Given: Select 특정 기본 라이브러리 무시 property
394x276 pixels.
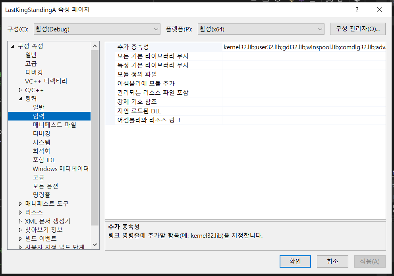Looking at the screenshot, I should (x=153, y=65).
